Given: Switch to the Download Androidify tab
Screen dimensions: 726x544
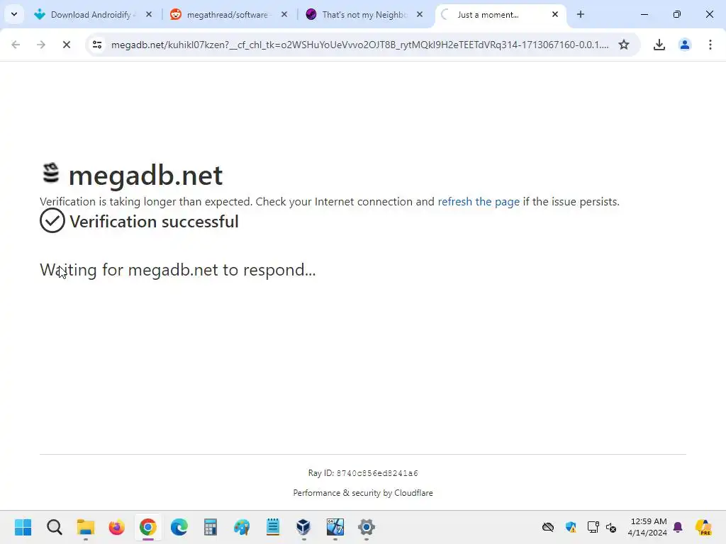Looking at the screenshot, I should tap(93, 15).
